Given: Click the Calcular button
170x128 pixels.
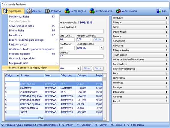Looking at the screenshot, I should (97, 39).
